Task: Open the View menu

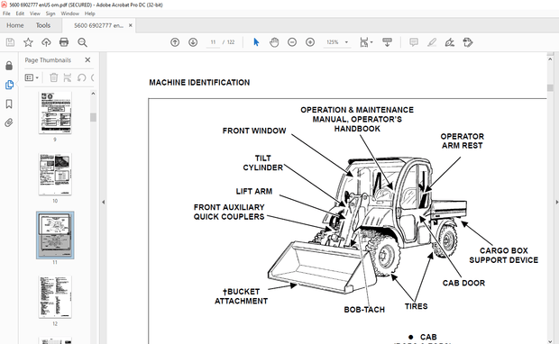Action: point(34,14)
